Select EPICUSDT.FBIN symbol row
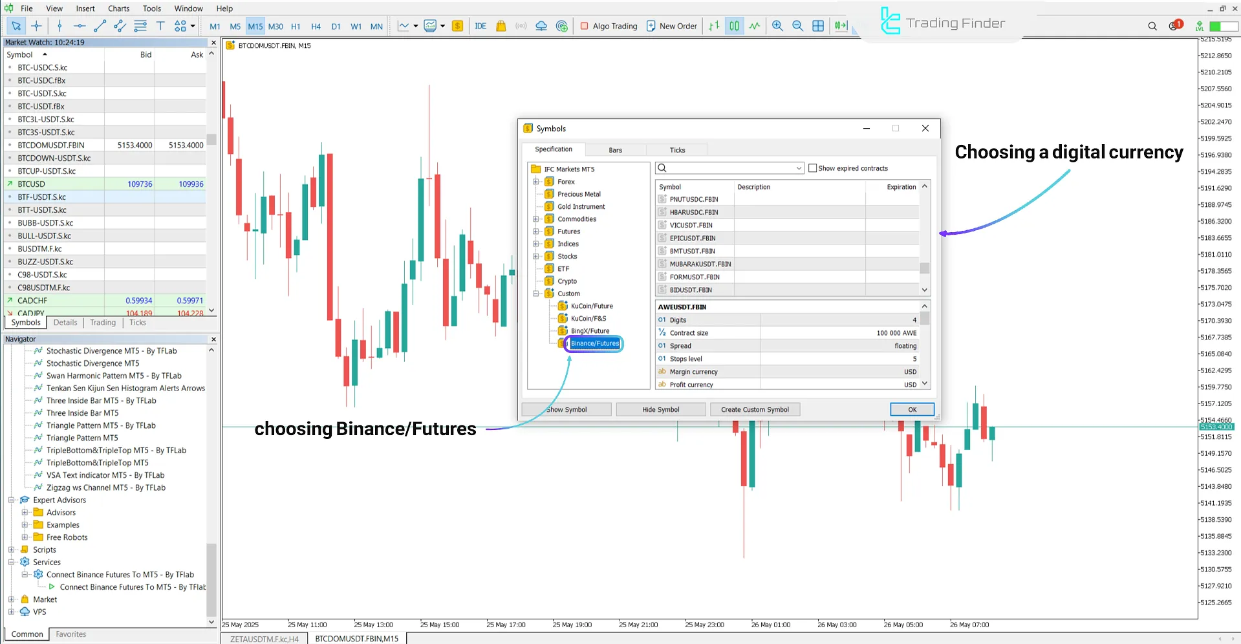The height and width of the screenshot is (644, 1241). [x=788, y=238]
